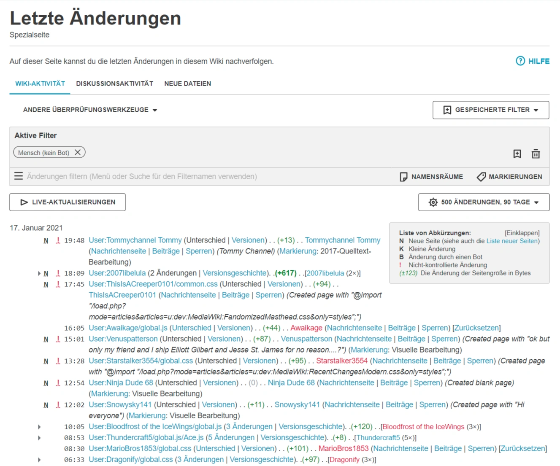Image resolution: width=560 pixels, height=466 pixels.
Task: Open User:Awaikage/global.js page
Action: (x=128, y=328)
